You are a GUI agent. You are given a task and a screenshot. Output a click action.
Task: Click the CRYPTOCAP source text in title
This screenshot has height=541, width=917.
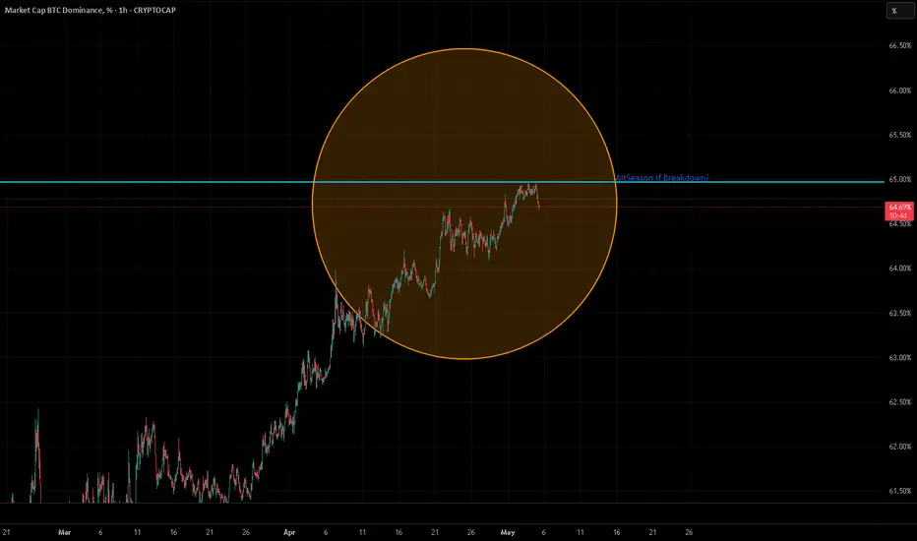(x=154, y=10)
